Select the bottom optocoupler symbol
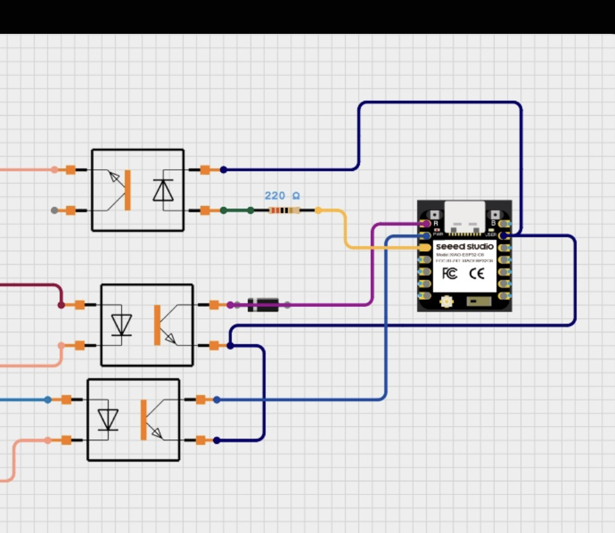 tap(134, 420)
